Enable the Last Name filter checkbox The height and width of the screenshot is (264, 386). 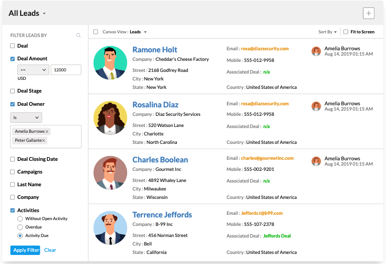click(x=13, y=185)
